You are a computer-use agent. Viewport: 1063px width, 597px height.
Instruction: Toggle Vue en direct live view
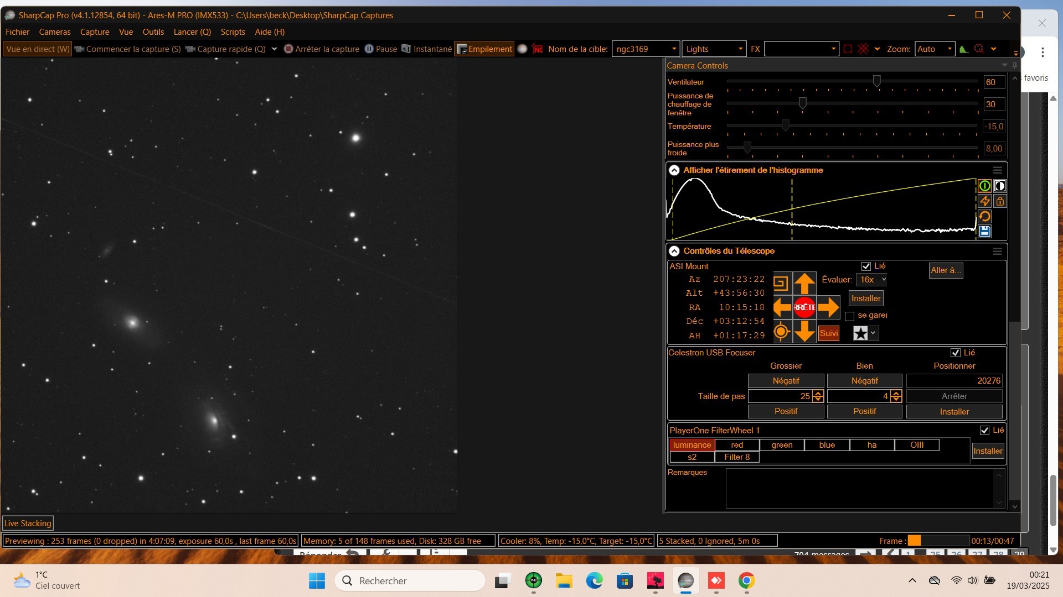(38, 49)
